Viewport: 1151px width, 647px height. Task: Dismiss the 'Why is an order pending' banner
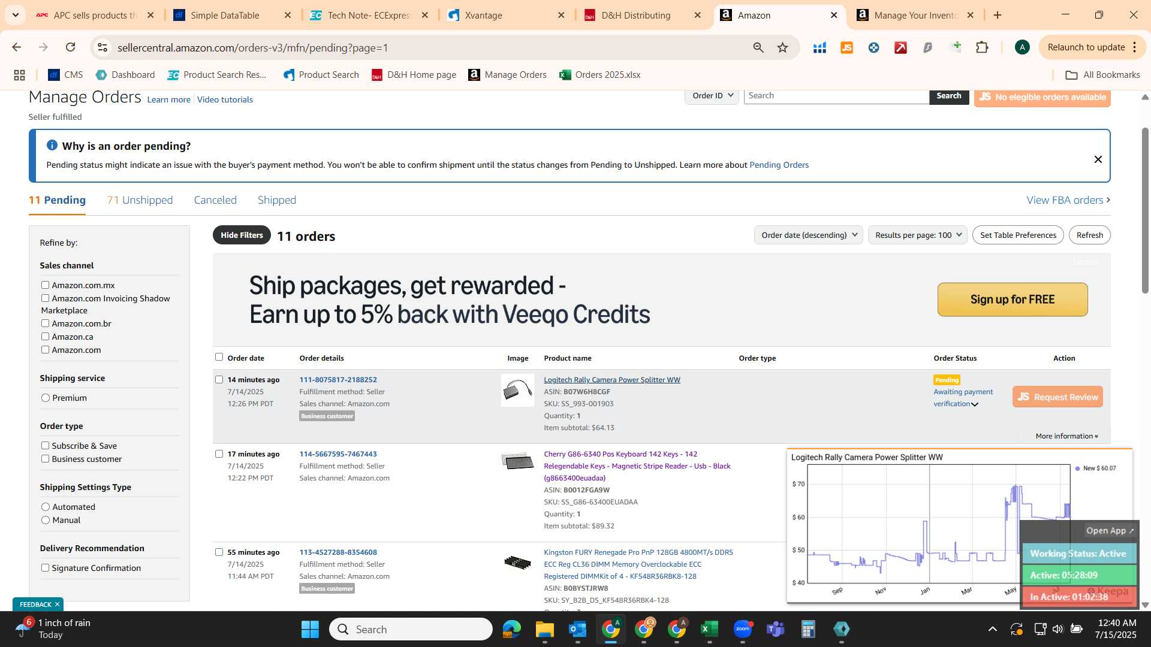pos(1098,159)
